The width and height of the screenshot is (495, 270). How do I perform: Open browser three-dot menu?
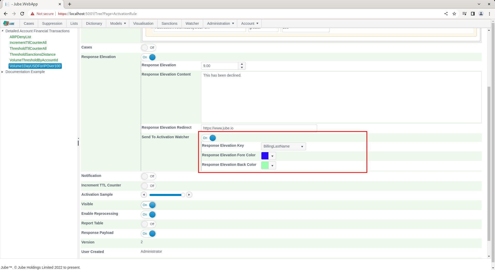click(489, 14)
